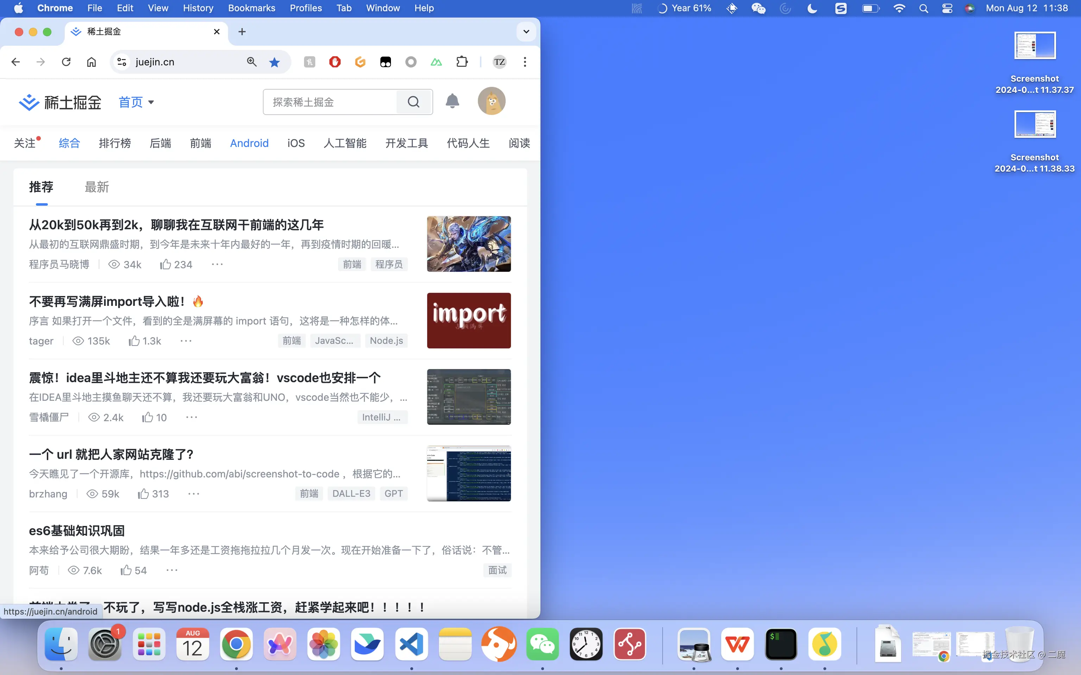Screen dimensions: 1081x675
Task: Open the AdBlock extension icon
Action: 335,62
